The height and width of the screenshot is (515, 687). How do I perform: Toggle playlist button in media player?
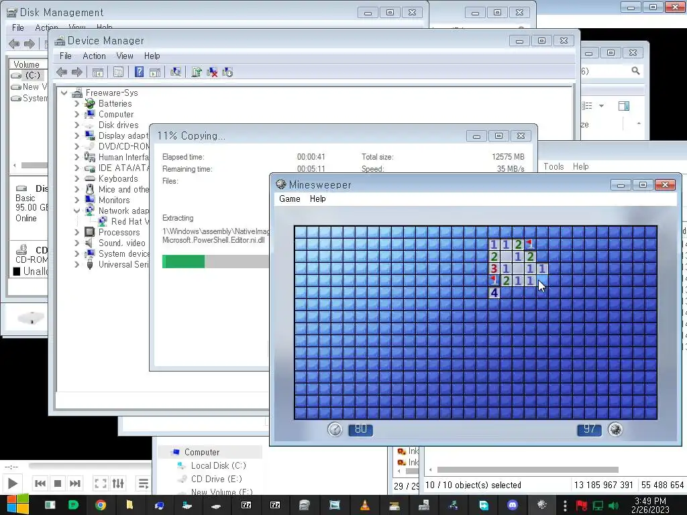pos(144,483)
